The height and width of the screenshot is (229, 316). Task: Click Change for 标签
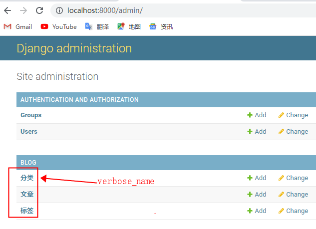coord(293,211)
